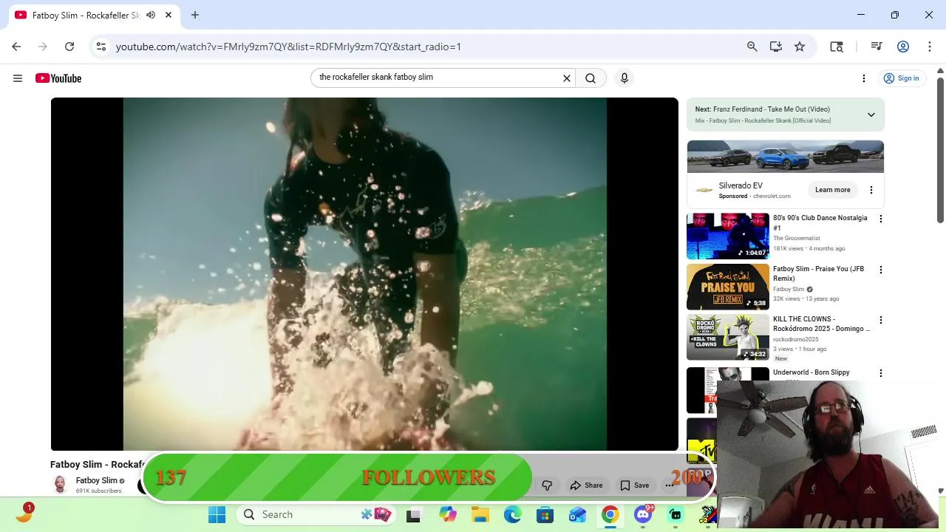This screenshot has width=946, height=532.
Task: Open Discord from the taskbar
Action: tap(642, 514)
